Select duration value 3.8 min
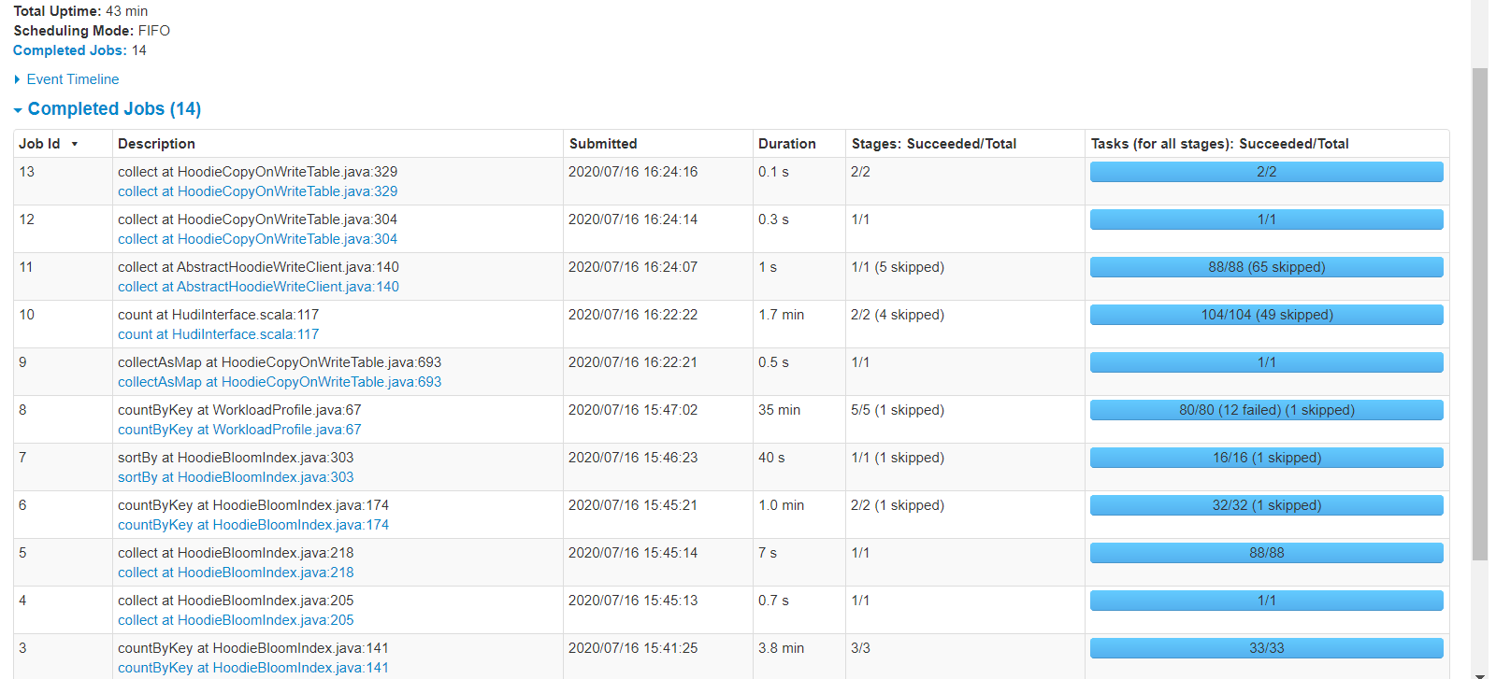 coord(781,648)
